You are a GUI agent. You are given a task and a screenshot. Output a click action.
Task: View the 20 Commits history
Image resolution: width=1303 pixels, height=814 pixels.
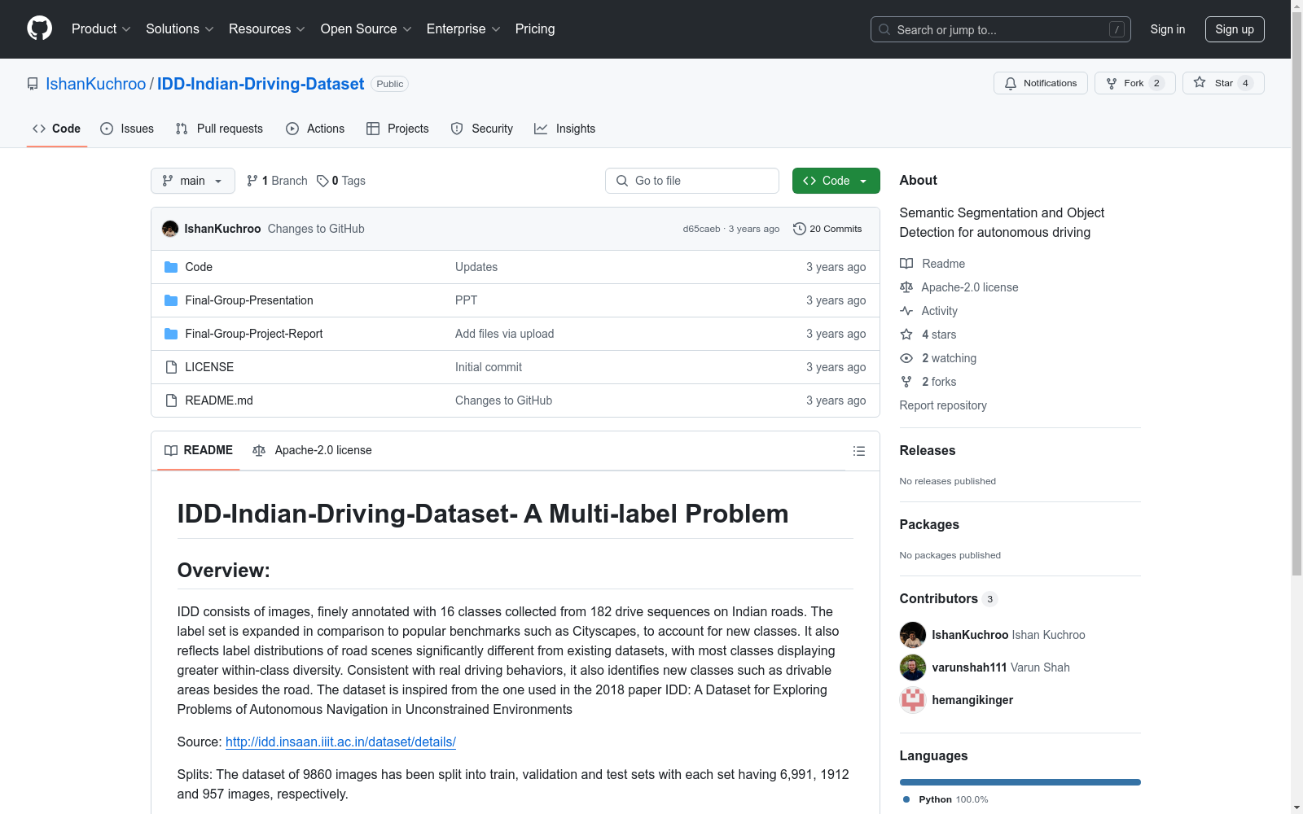tap(827, 229)
